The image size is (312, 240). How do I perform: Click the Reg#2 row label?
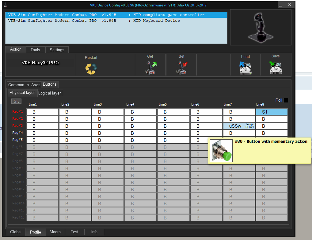[x=17, y=118]
